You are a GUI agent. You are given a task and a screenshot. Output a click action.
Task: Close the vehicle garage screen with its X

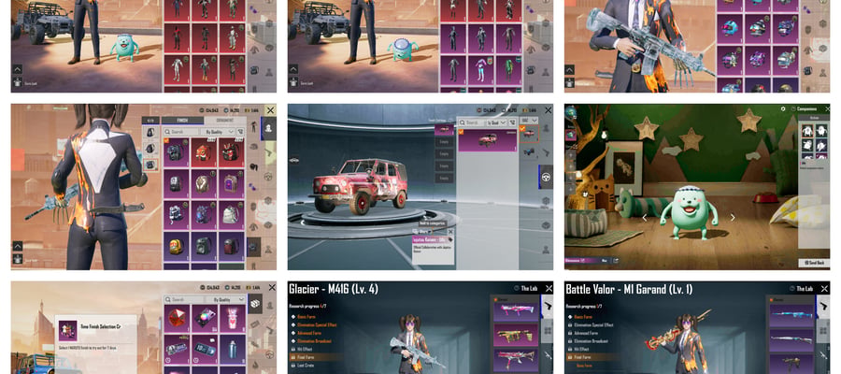548,110
